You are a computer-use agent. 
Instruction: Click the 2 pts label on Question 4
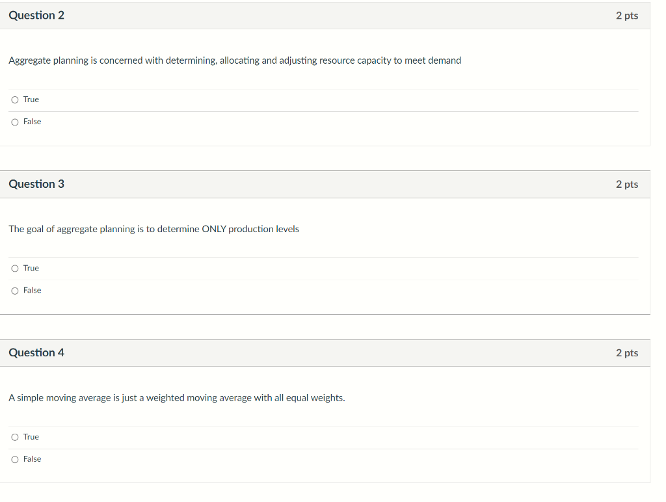point(627,352)
